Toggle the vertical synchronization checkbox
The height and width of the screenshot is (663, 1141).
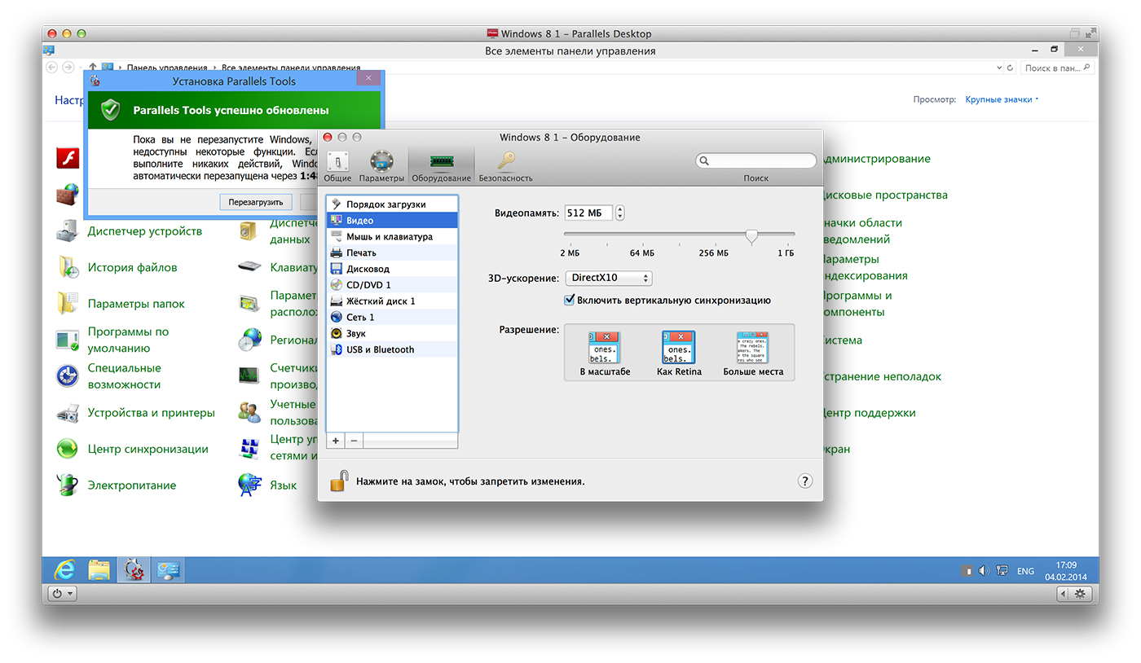(x=570, y=300)
